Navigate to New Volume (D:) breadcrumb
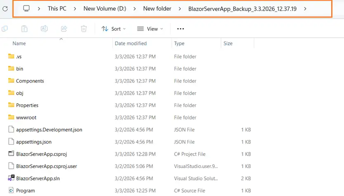 pyautogui.click(x=105, y=9)
